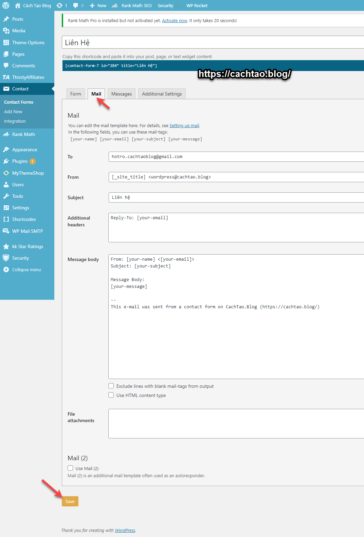Image resolution: width=364 pixels, height=537 pixels.
Task: Open Security menu in admin bar
Action: [x=165, y=5]
